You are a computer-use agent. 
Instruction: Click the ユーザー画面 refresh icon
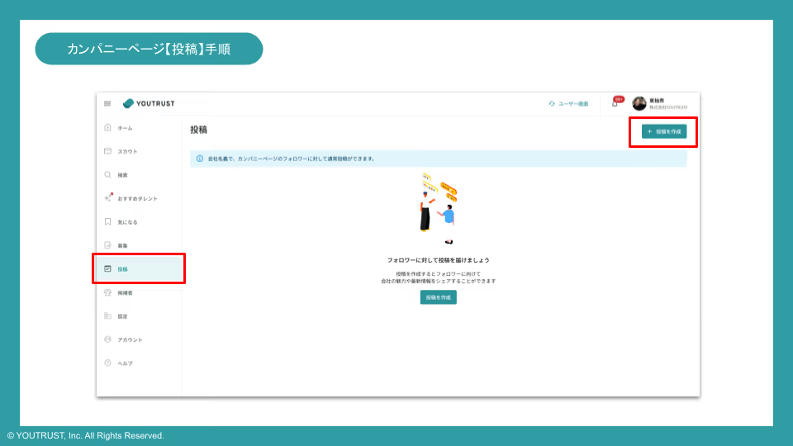click(552, 104)
